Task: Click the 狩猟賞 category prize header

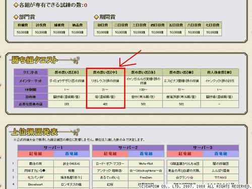Action: [x=23, y=25]
